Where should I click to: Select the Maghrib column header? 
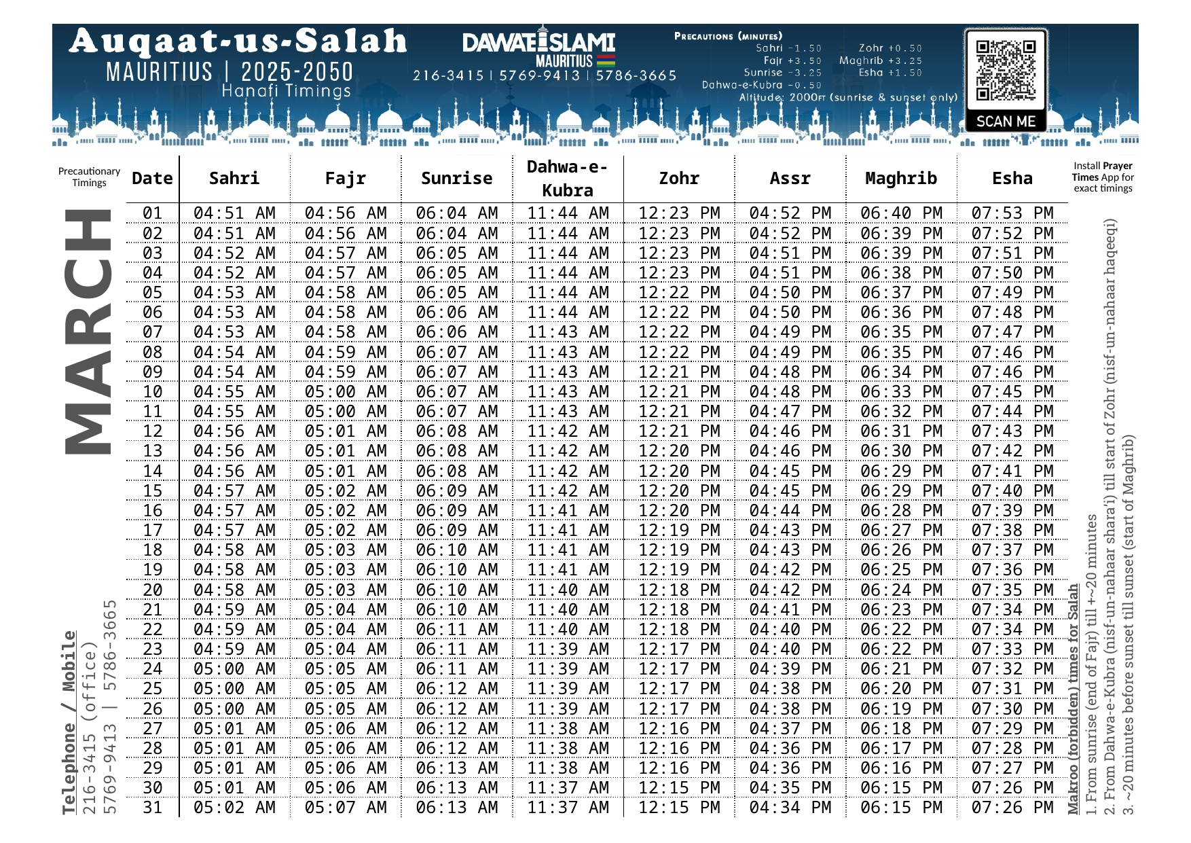pyautogui.click(x=900, y=179)
